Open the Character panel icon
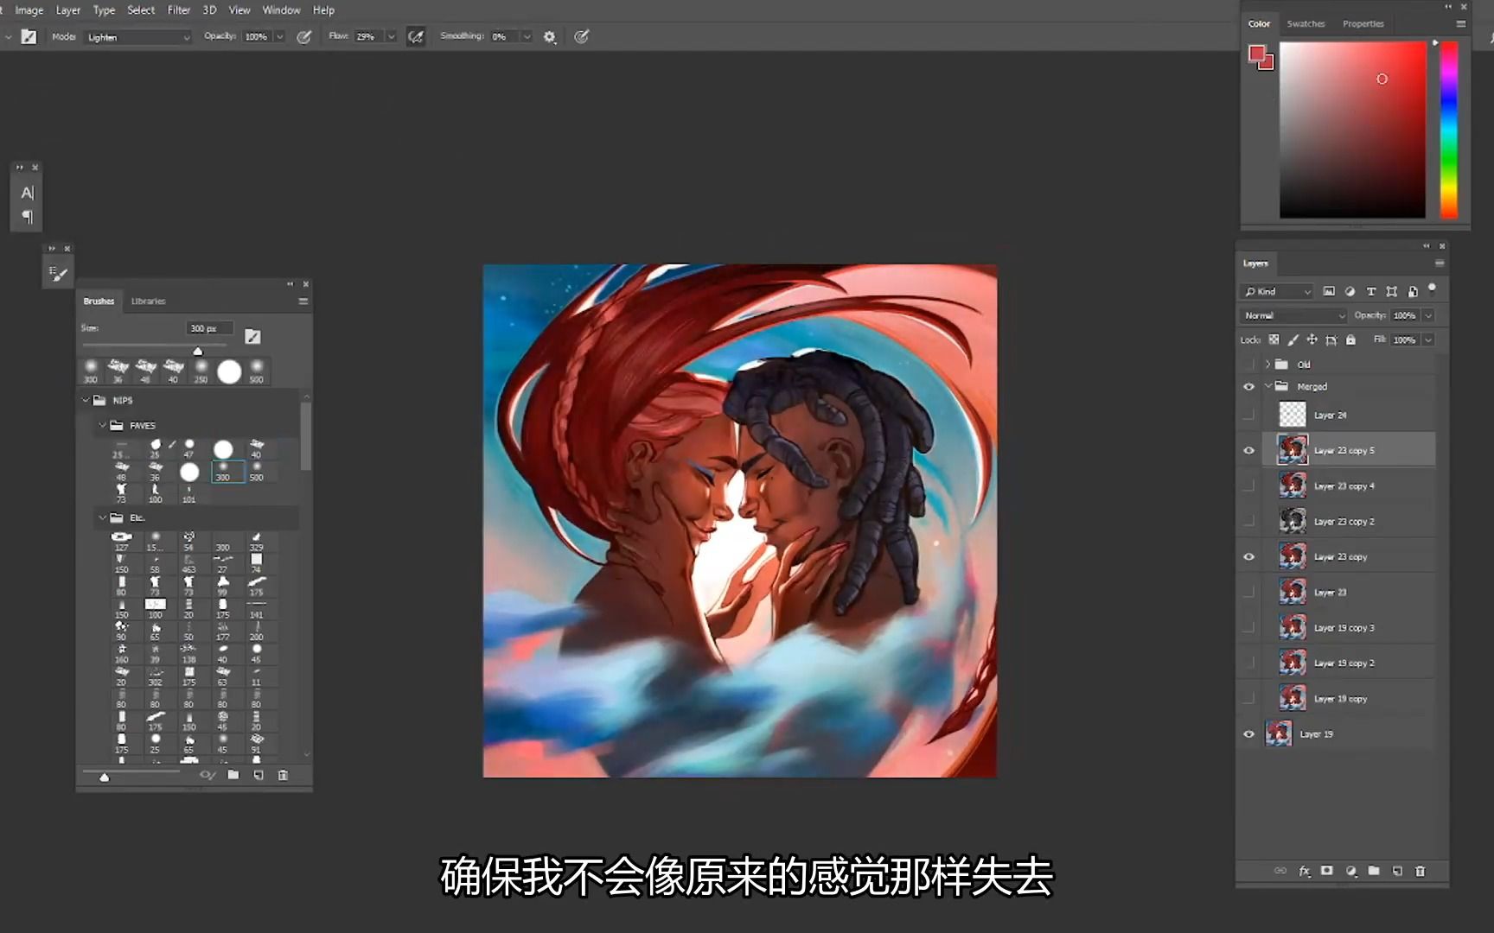1494x933 pixels. click(27, 193)
